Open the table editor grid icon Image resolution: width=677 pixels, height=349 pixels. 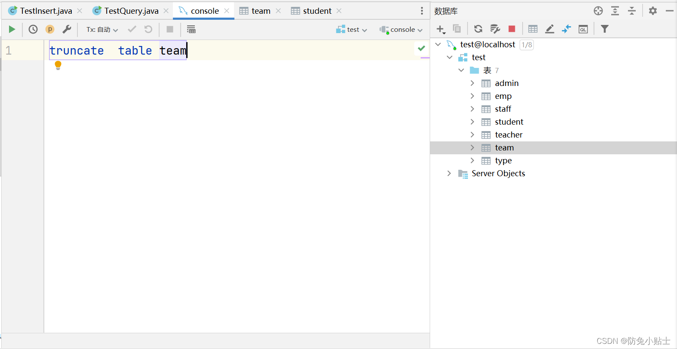click(533, 29)
